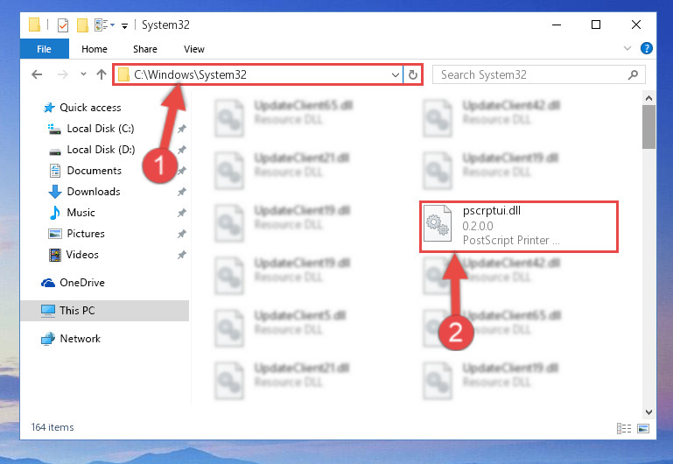Close the System32 window

[x=636, y=25]
